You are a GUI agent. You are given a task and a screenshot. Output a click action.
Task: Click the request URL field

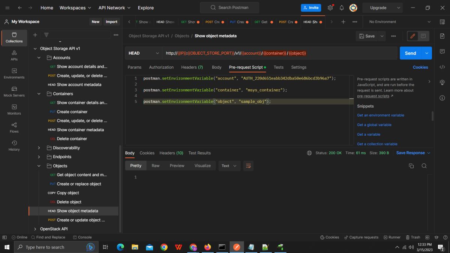click(x=279, y=53)
